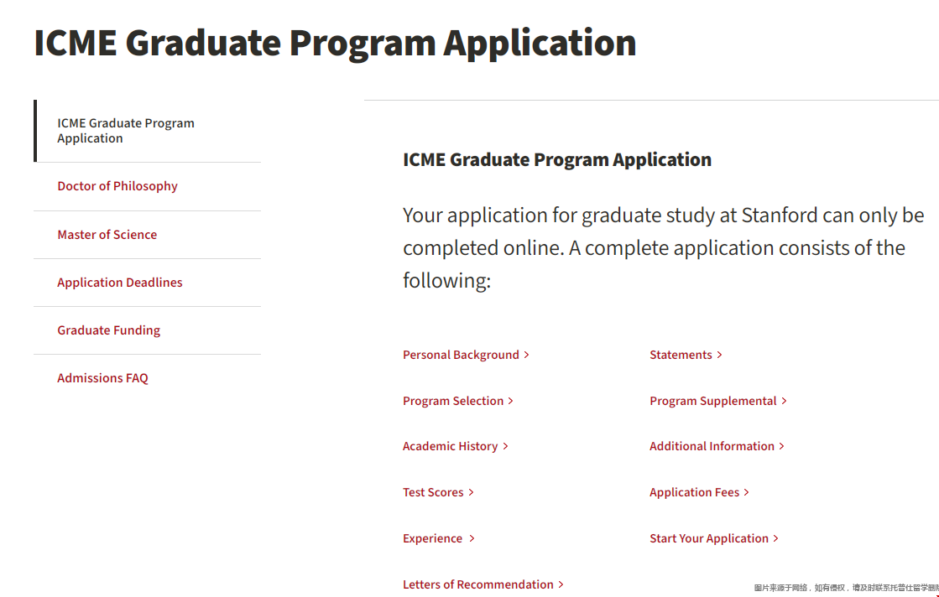This screenshot has height=597, width=939.
Task: Click the Letters of Recommendation link
Action: tap(477, 584)
